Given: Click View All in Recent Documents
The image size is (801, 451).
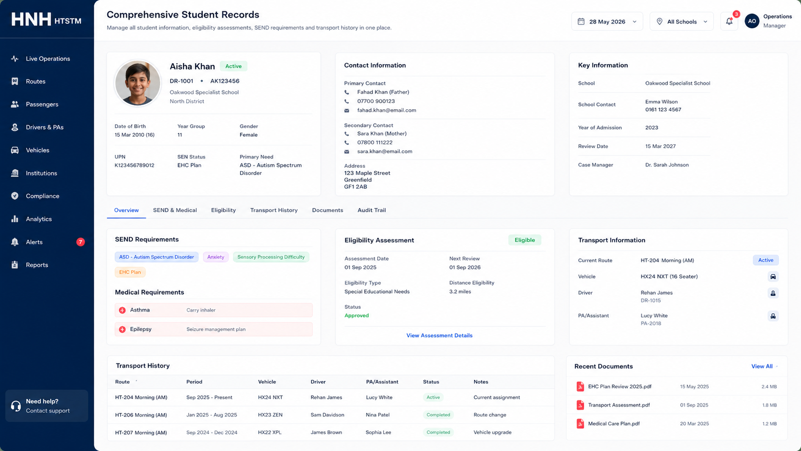Looking at the screenshot, I should tap(762, 366).
